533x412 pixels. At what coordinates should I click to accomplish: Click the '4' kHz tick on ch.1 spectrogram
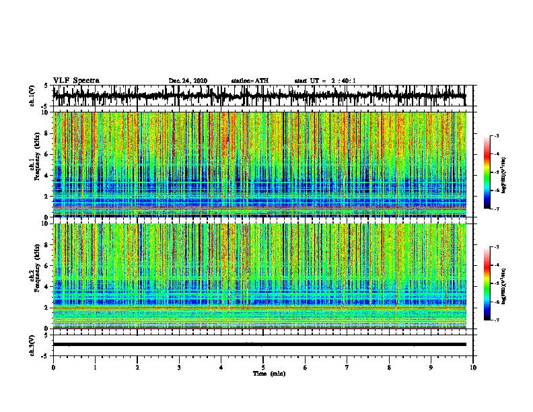pos(47,176)
